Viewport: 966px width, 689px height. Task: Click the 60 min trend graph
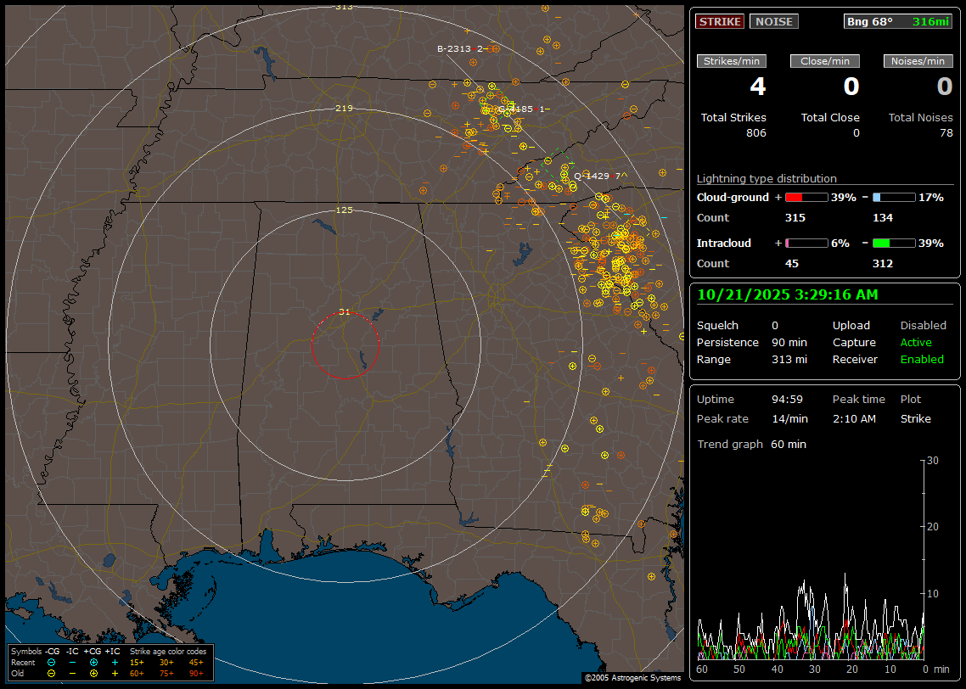point(811,560)
